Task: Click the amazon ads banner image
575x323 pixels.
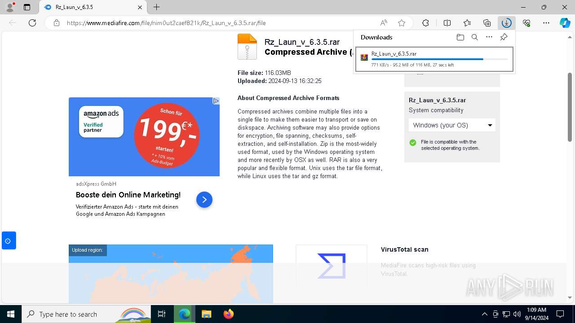Action: point(144,137)
